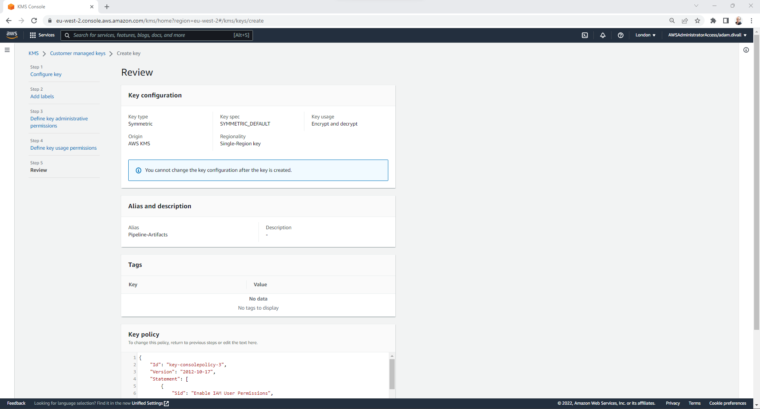Open Chrome profile avatar

(x=739, y=21)
